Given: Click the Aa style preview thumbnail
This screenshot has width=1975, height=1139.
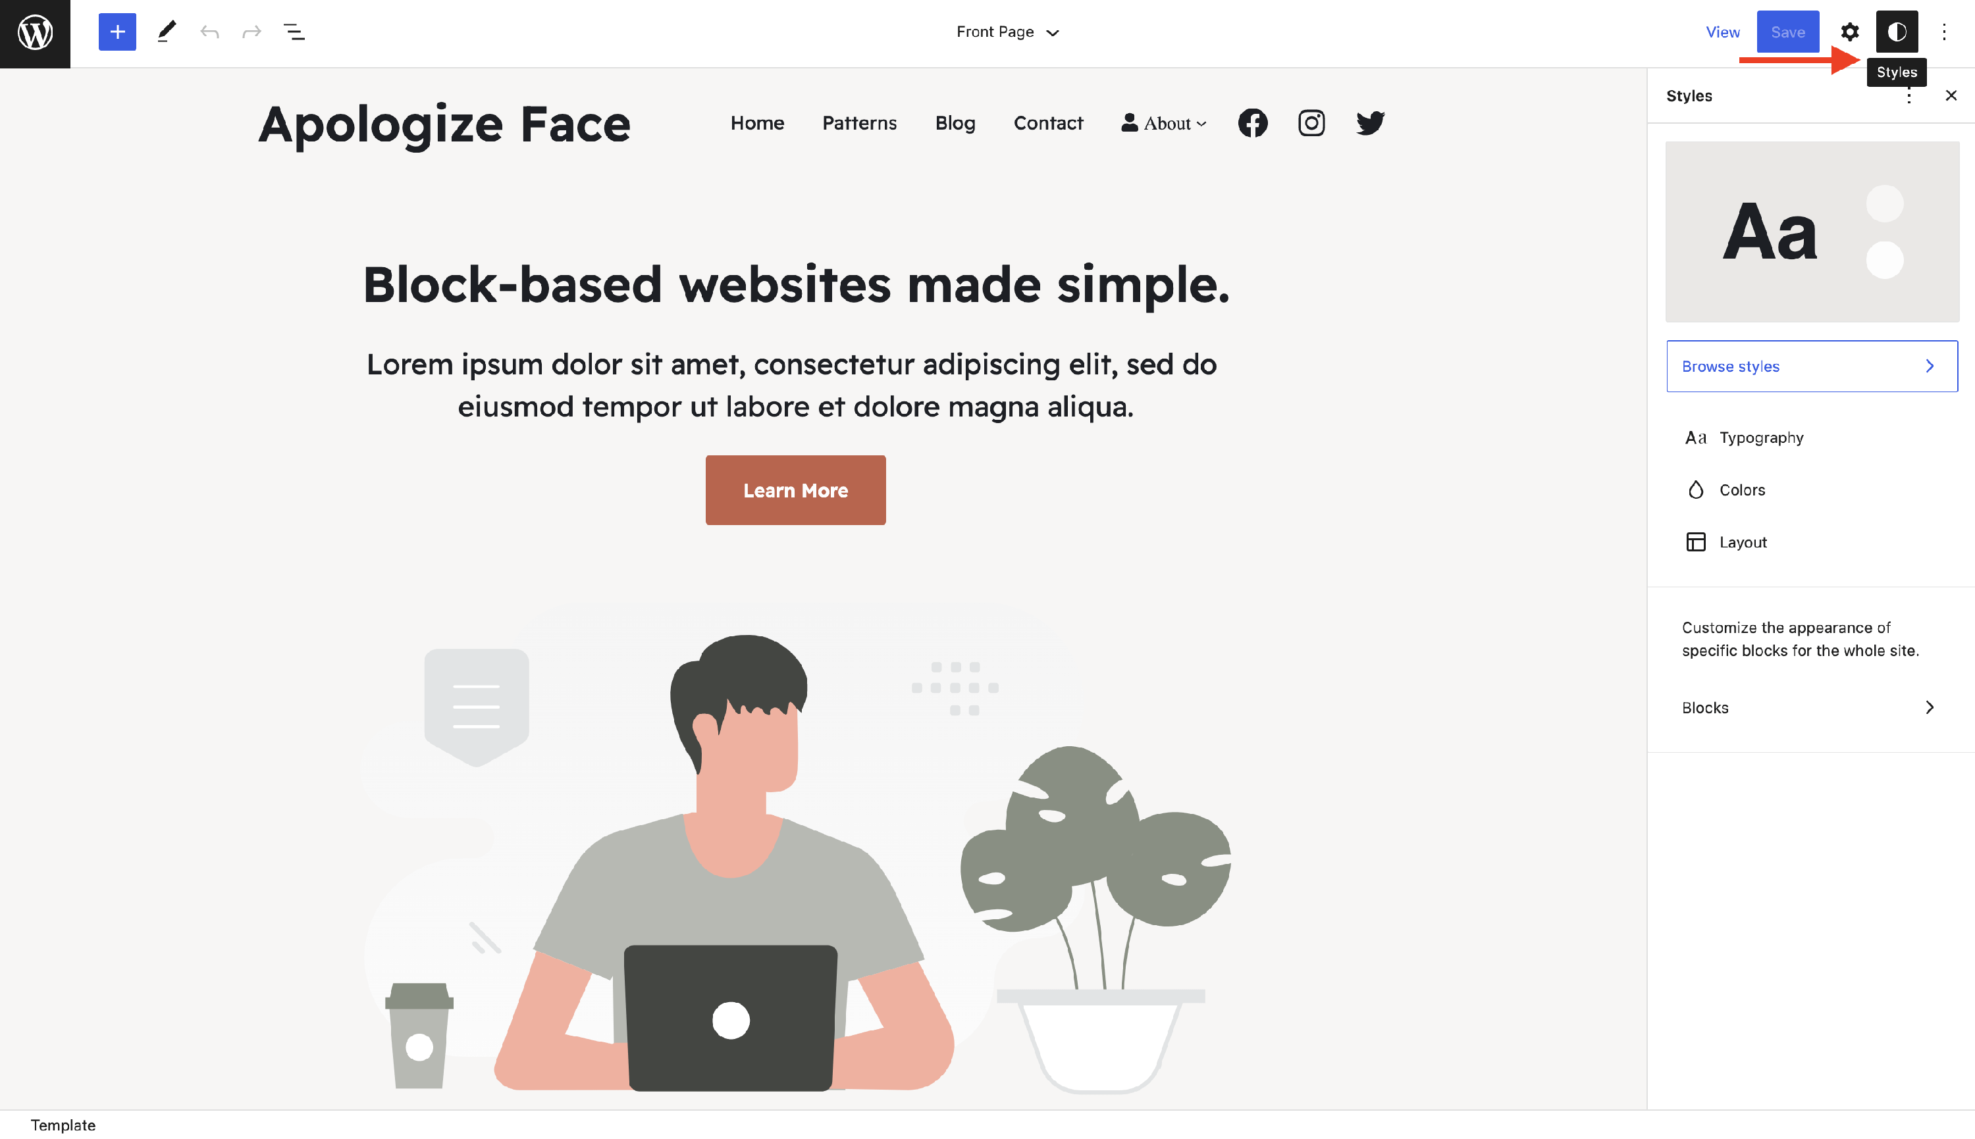Looking at the screenshot, I should [1812, 232].
